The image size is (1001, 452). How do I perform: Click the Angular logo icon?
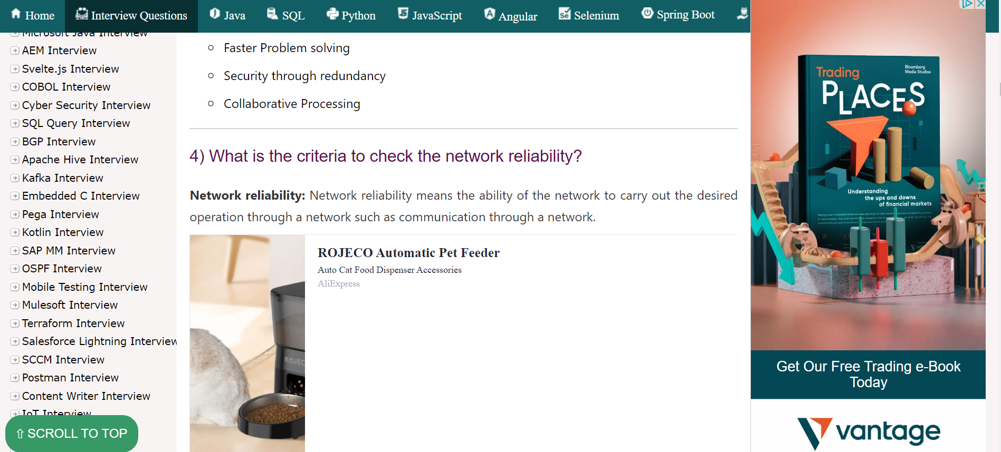click(x=490, y=14)
